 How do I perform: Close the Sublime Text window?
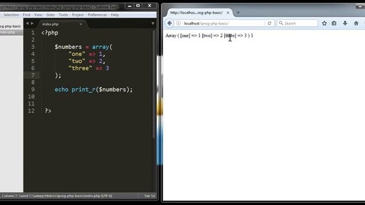pos(149,6)
